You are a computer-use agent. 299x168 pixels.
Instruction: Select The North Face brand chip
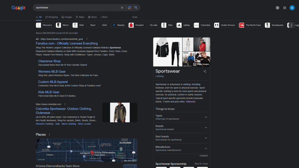tap(251, 25)
